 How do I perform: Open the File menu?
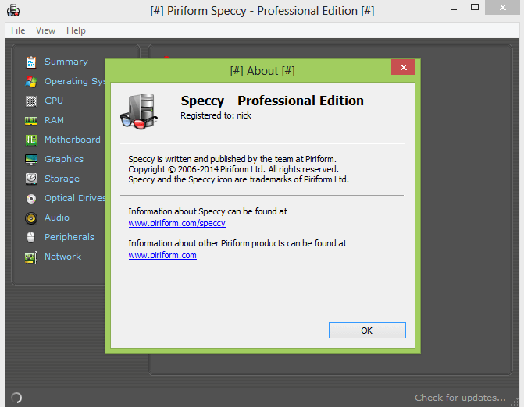(18, 30)
